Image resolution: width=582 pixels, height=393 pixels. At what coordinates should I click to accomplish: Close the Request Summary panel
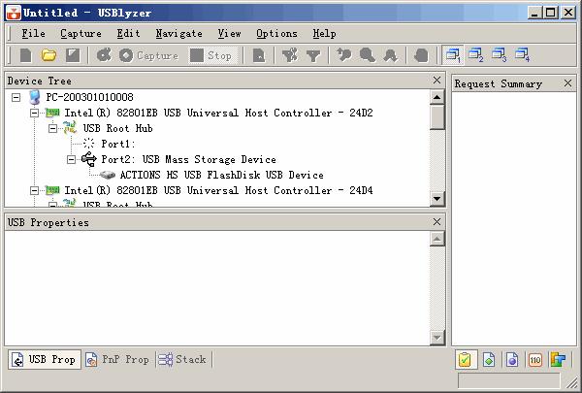(568, 84)
